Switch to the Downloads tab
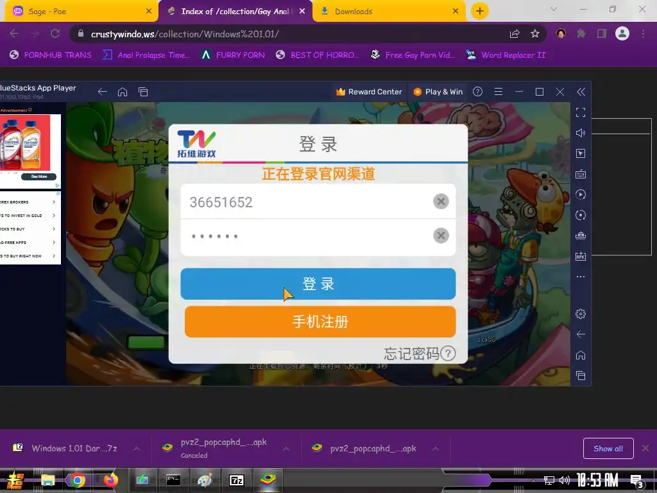 [389, 12]
